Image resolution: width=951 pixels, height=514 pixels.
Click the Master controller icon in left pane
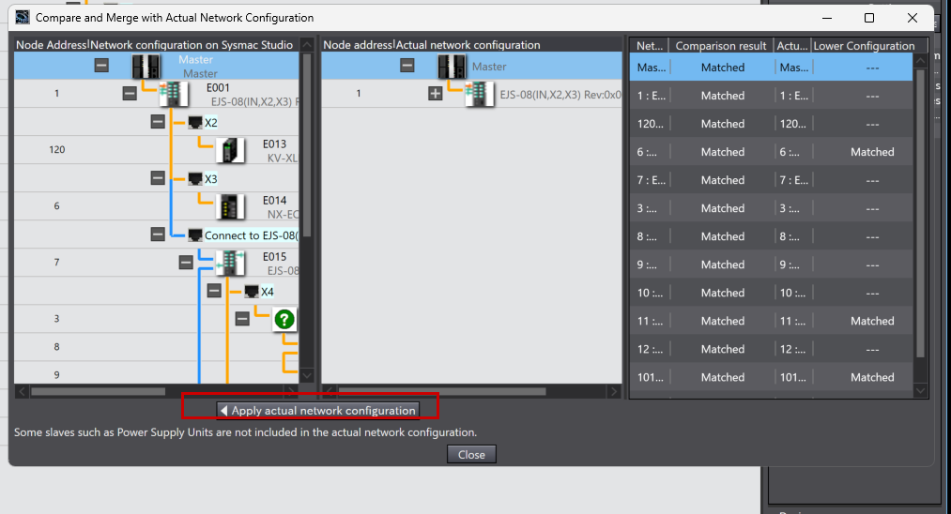tap(145, 66)
